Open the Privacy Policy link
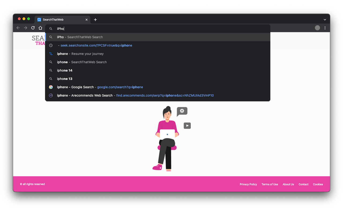 248,184
